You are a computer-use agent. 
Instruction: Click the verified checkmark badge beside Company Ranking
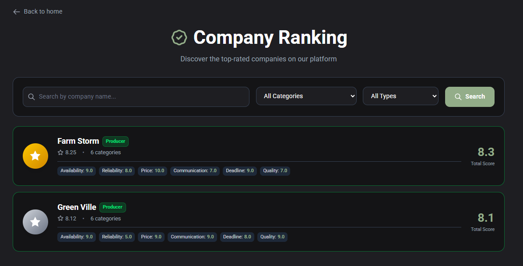coord(179,37)
